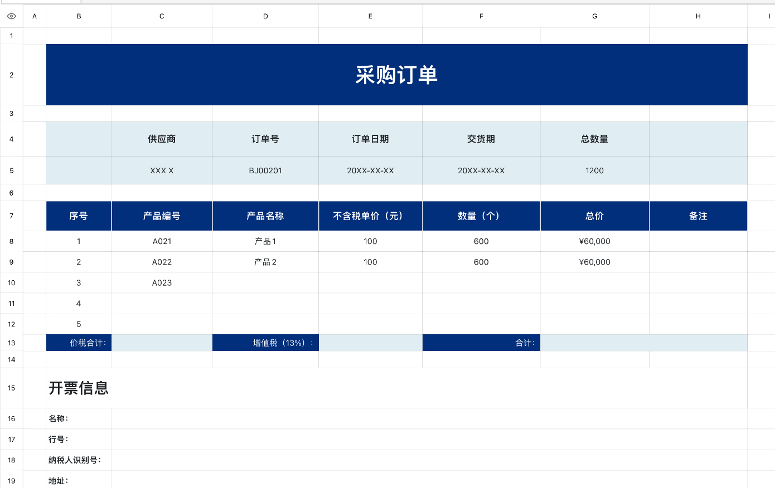Click the 序号 column header cell
This screenshot has height=488, width=775.
tap(79, 216)
